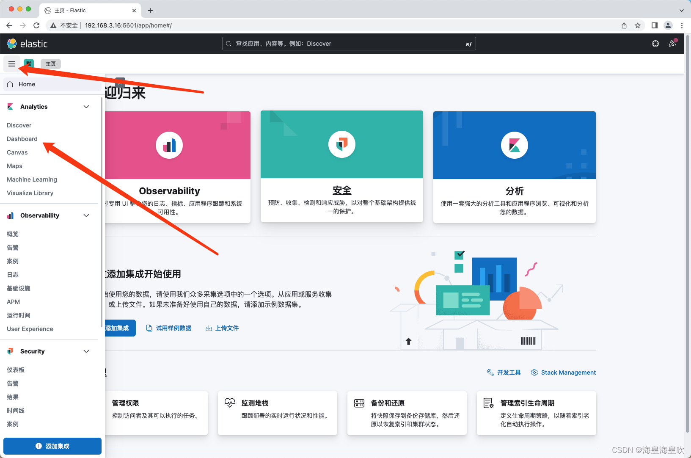
Task: Click the page vertical scrollbar
Action: pos(688,234)
